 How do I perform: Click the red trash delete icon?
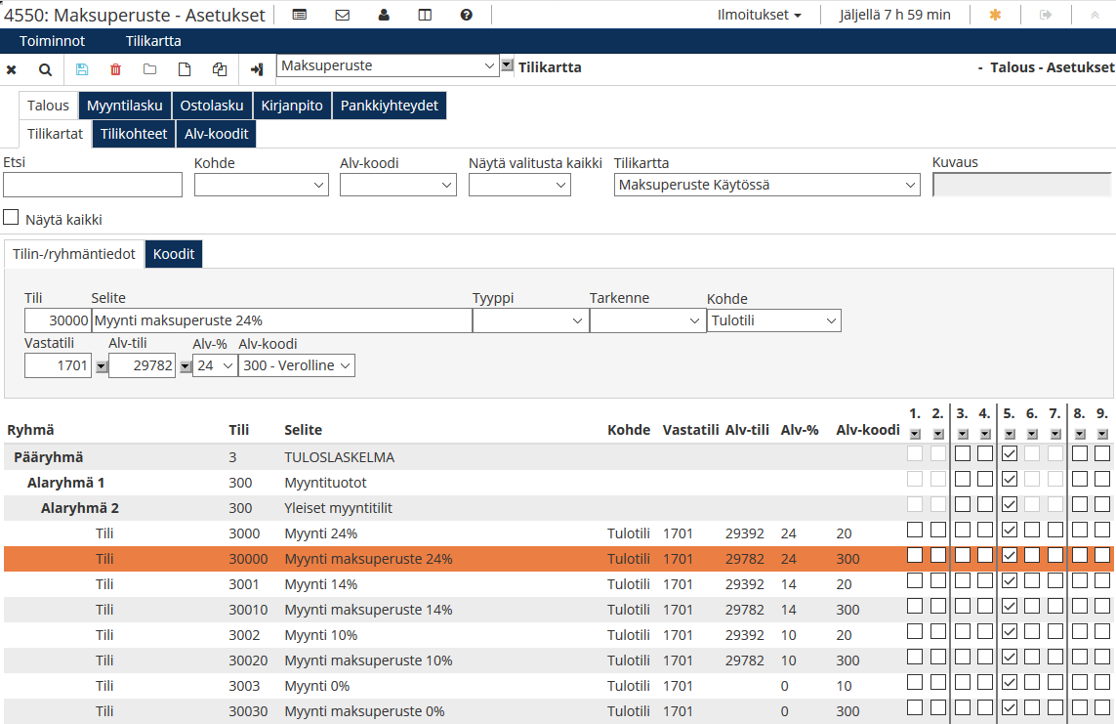[116, 69]
